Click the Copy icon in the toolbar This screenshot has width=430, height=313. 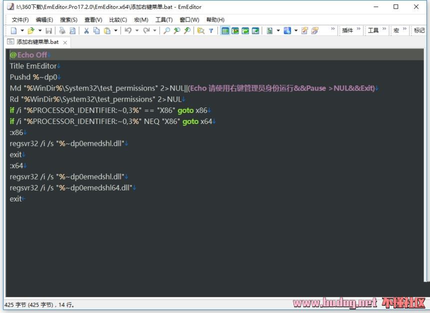[96, 30]
